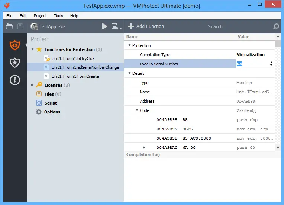Image resolution: width=284 pixels, height=205 pixels.
Task: Expand the Licenses tree node
Action: tap(32, 85)
